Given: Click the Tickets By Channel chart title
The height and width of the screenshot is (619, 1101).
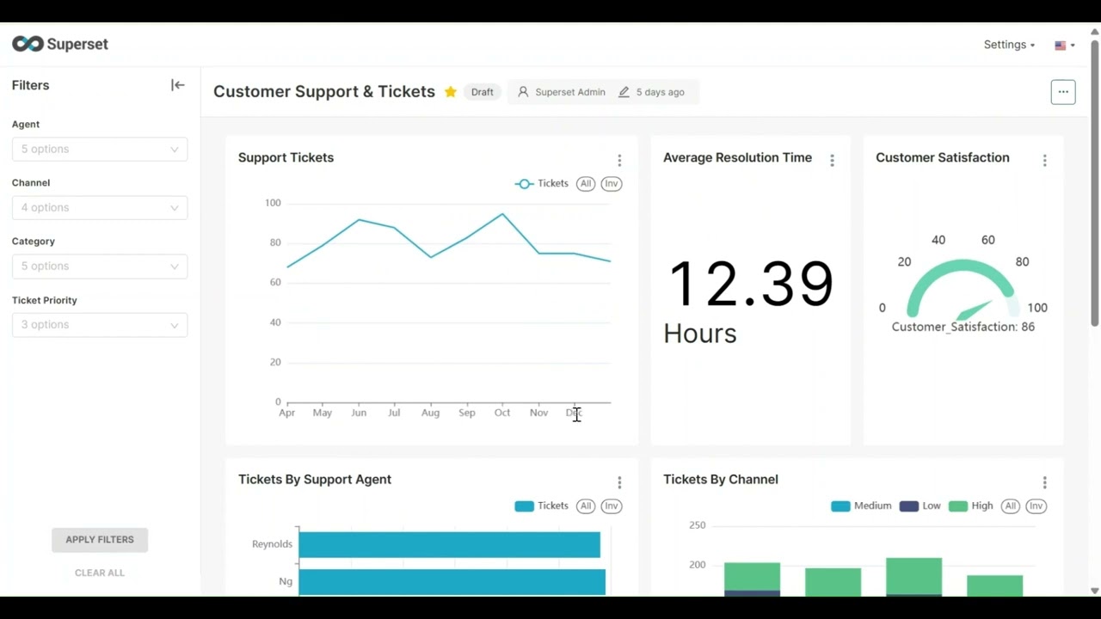Looking at the screenshot, I should tap(721, 480).
